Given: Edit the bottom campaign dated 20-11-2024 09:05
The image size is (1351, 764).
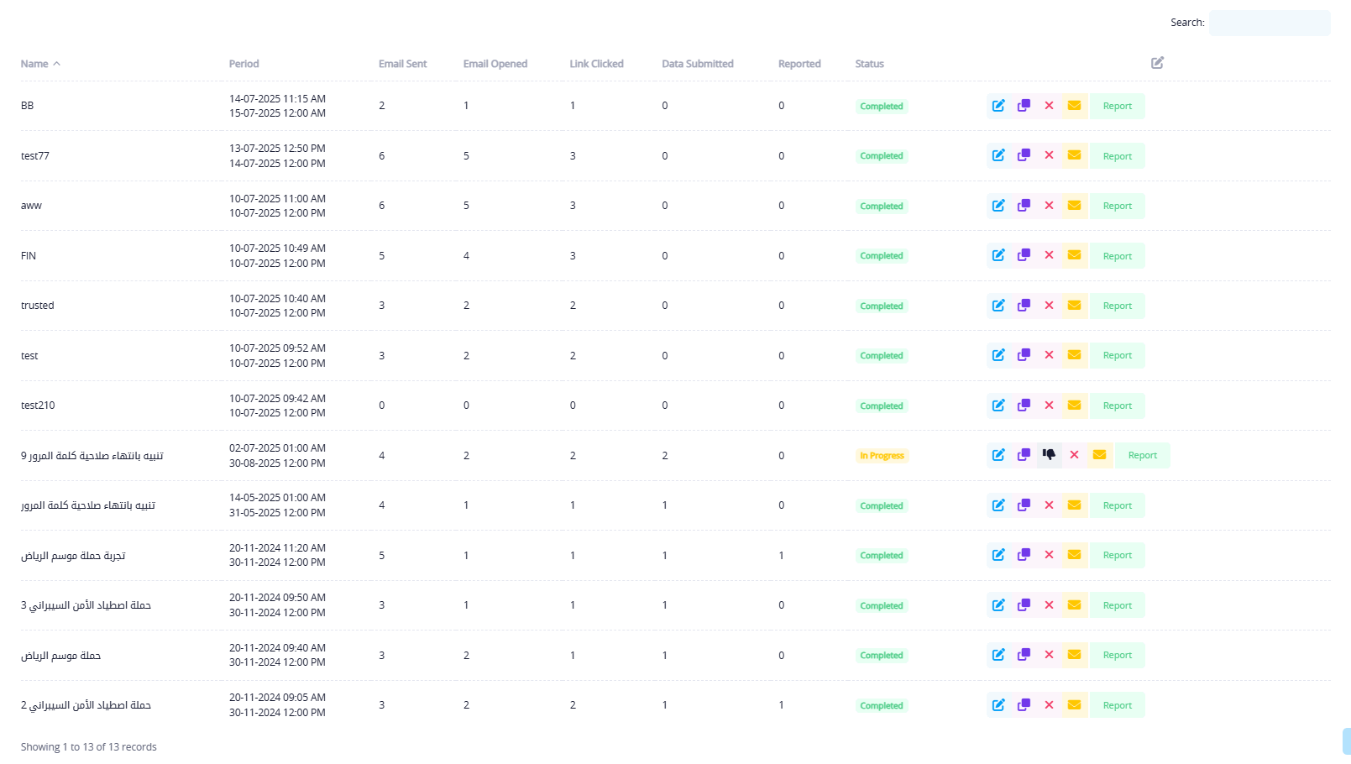Looking at the screenshot, I should point(998,705).
